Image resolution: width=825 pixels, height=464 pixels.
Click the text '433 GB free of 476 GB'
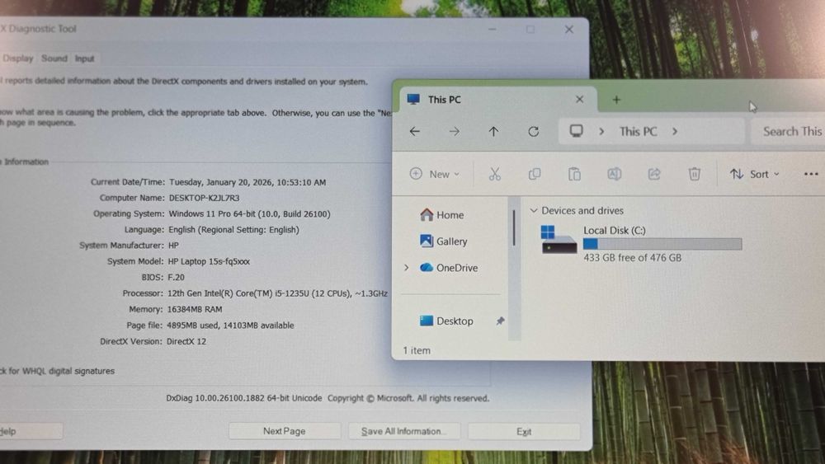[x=632, y=257]
